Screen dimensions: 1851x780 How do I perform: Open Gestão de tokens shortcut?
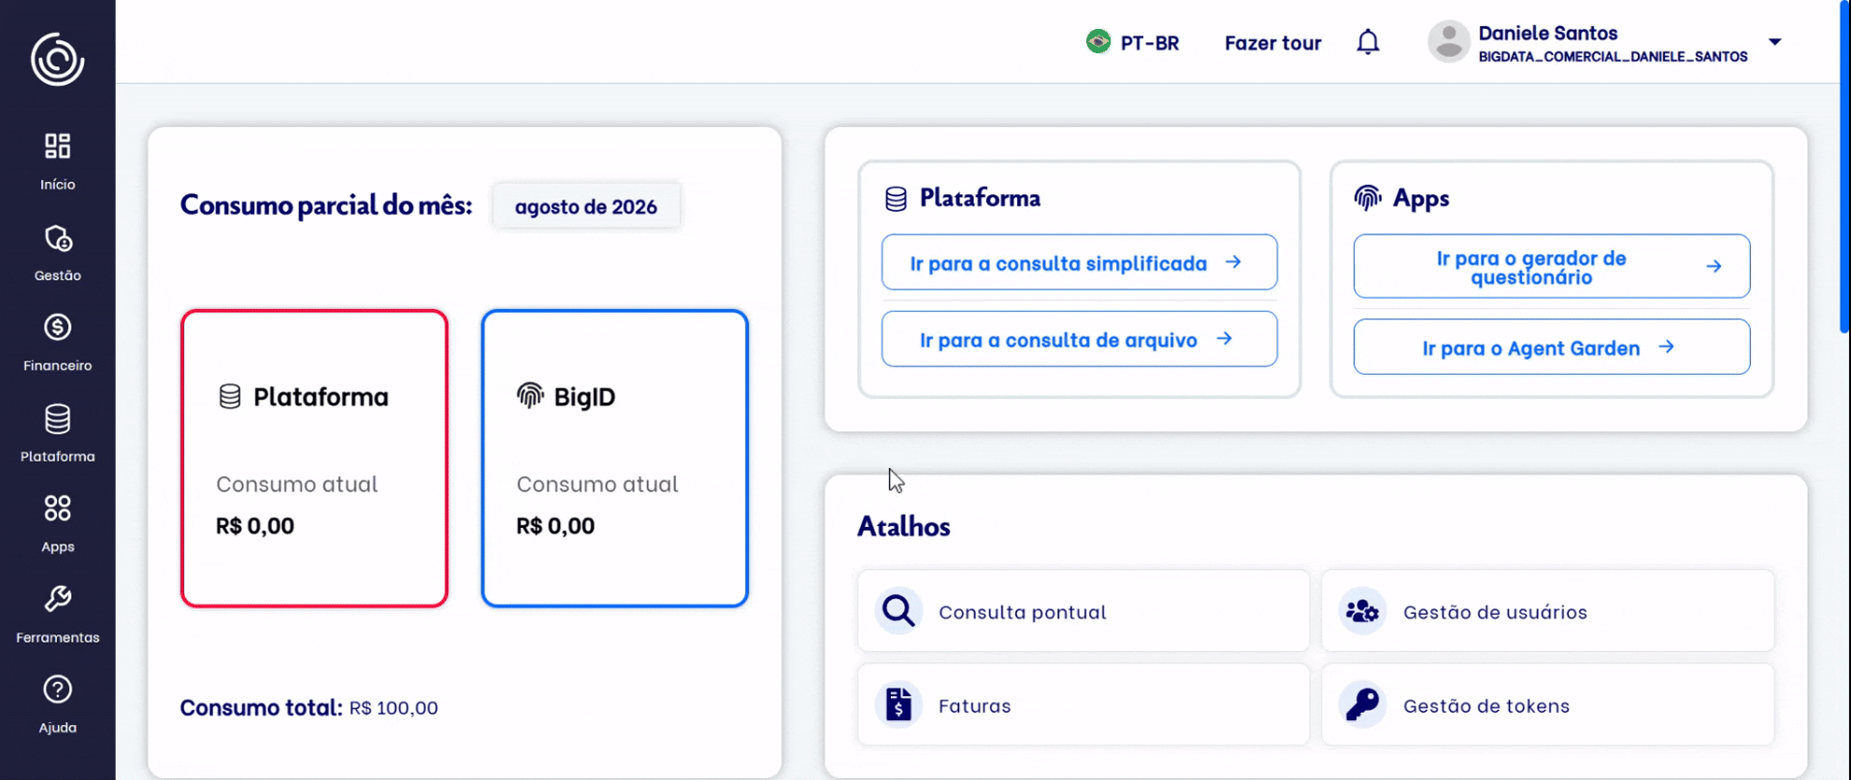[x=1547, y=704]
